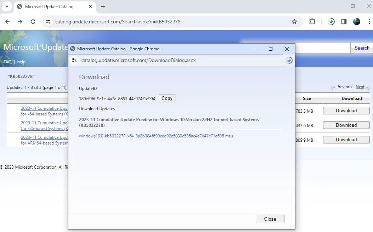Viewport: 373px width, 232px height.
Task: Select the Microsoft Update Catalog tab
Action: pos(49,7)
